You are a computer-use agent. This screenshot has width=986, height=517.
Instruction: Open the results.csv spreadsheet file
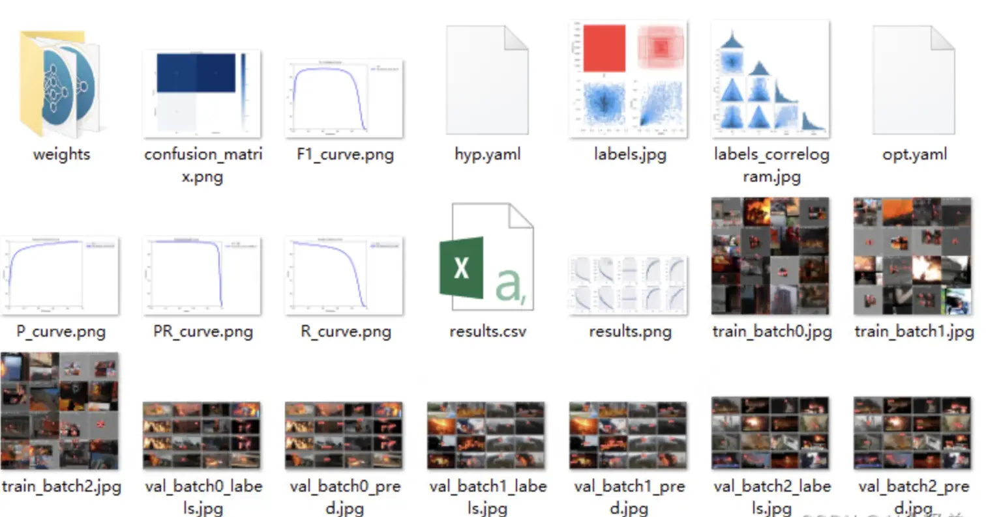click(486, 258)
